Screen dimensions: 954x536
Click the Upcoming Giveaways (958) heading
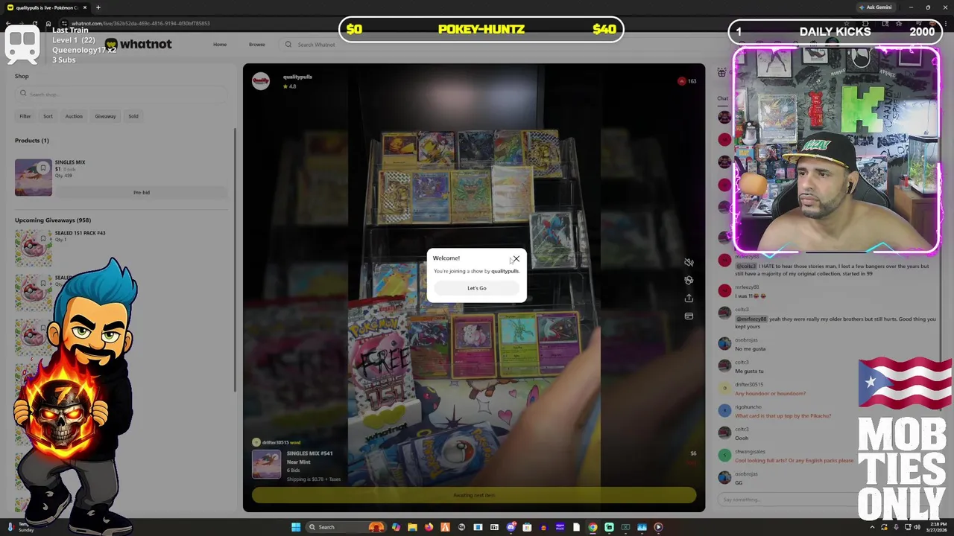click(x=53, y=220)
